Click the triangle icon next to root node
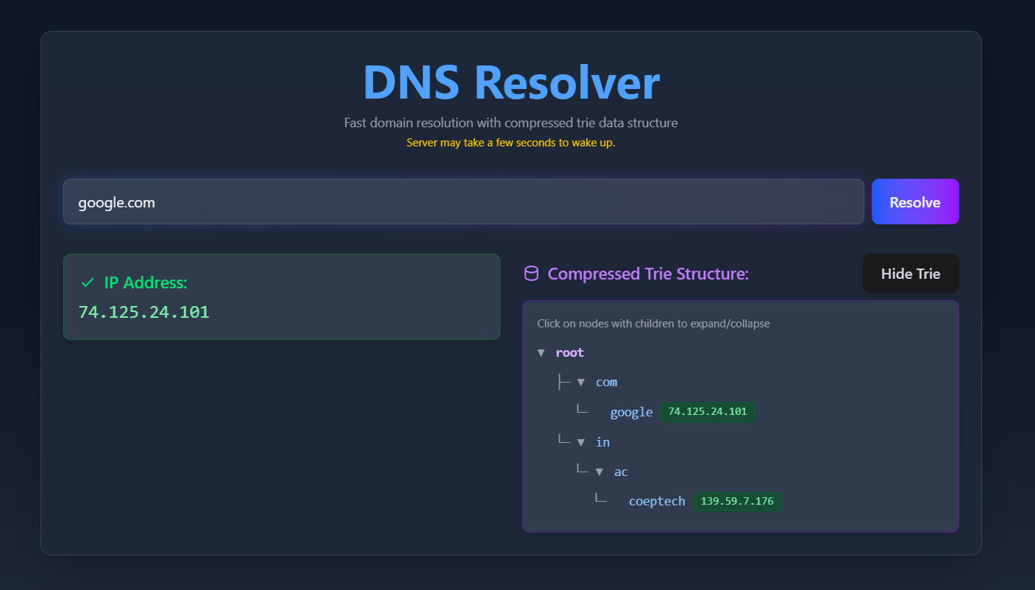This screenshot has width=1035, height=590. [541, 352]
